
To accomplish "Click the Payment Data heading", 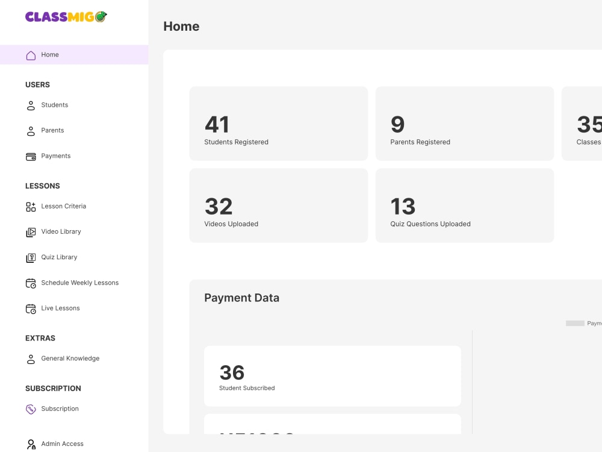I will click(242, 298).
